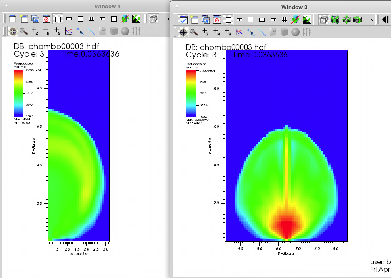Enable the Point tool in Window 4
The height and width of the screenshot is (278, 391).
click(x=80, y=31)
